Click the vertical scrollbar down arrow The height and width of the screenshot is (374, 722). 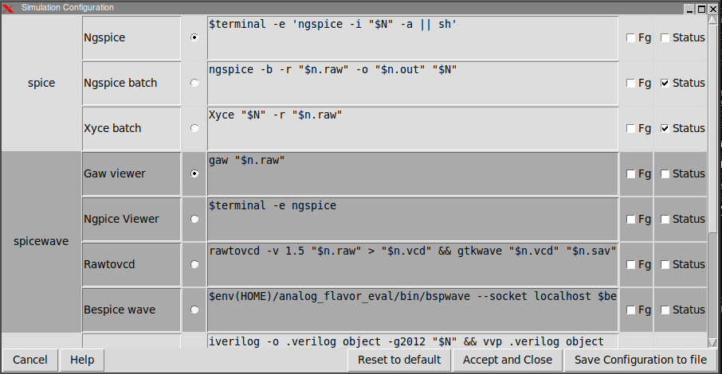click(713, 342)
